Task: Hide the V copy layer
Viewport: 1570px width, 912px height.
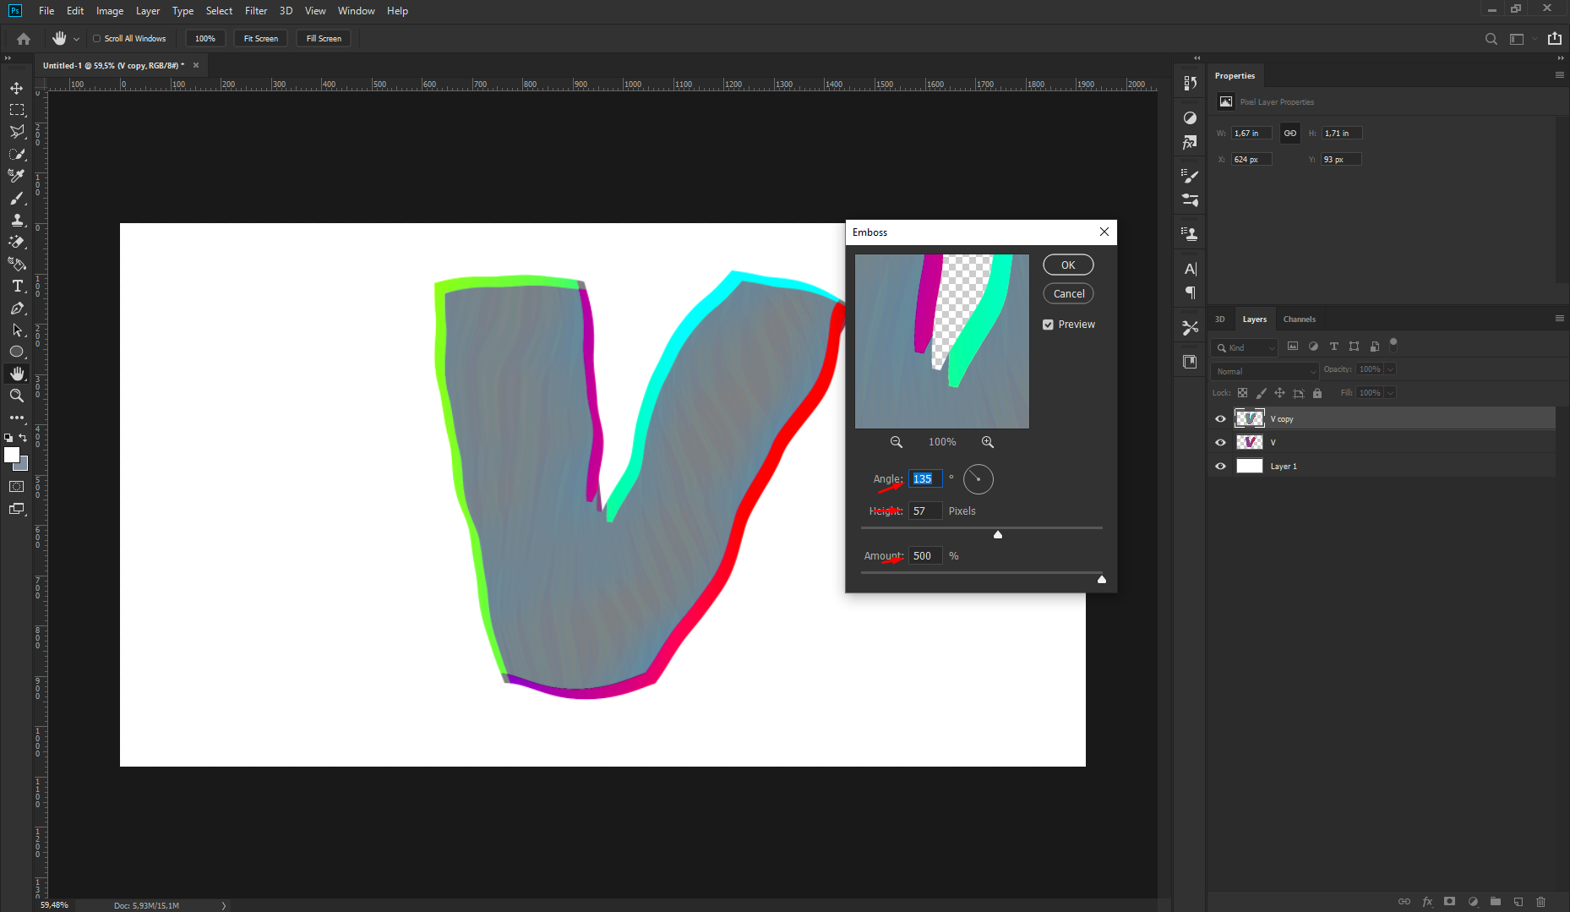Action: click(x=1220, y=418)
